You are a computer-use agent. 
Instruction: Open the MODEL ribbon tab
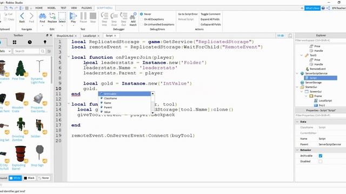(51, 8)
